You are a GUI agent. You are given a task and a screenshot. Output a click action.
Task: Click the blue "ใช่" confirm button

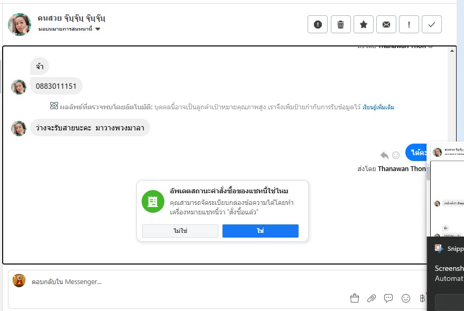(x=260, y=231)
